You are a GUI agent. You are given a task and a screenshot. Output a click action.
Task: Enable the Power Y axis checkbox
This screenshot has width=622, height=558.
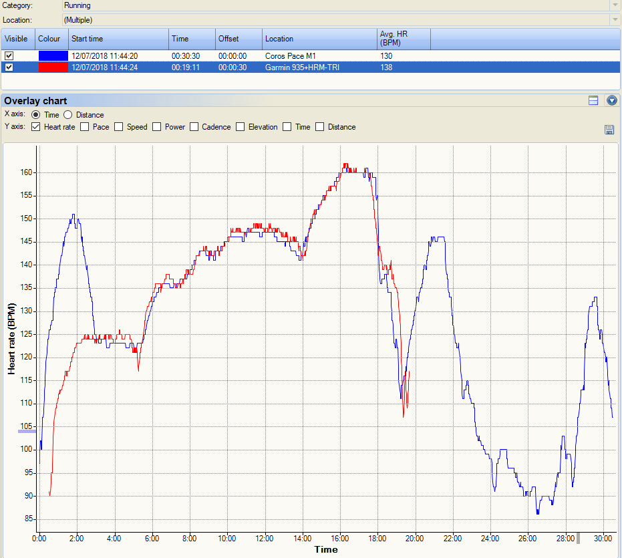(x=157, y=126)
